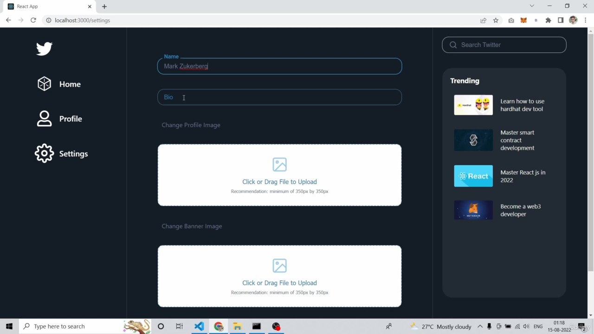The image size is (594, 334).
Task: Open Home via the cube icon
Action: 44,84
